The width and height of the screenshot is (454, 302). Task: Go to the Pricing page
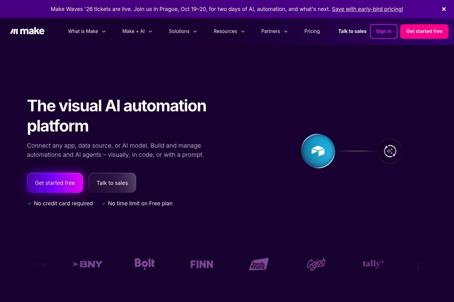[x=312, y=31]
